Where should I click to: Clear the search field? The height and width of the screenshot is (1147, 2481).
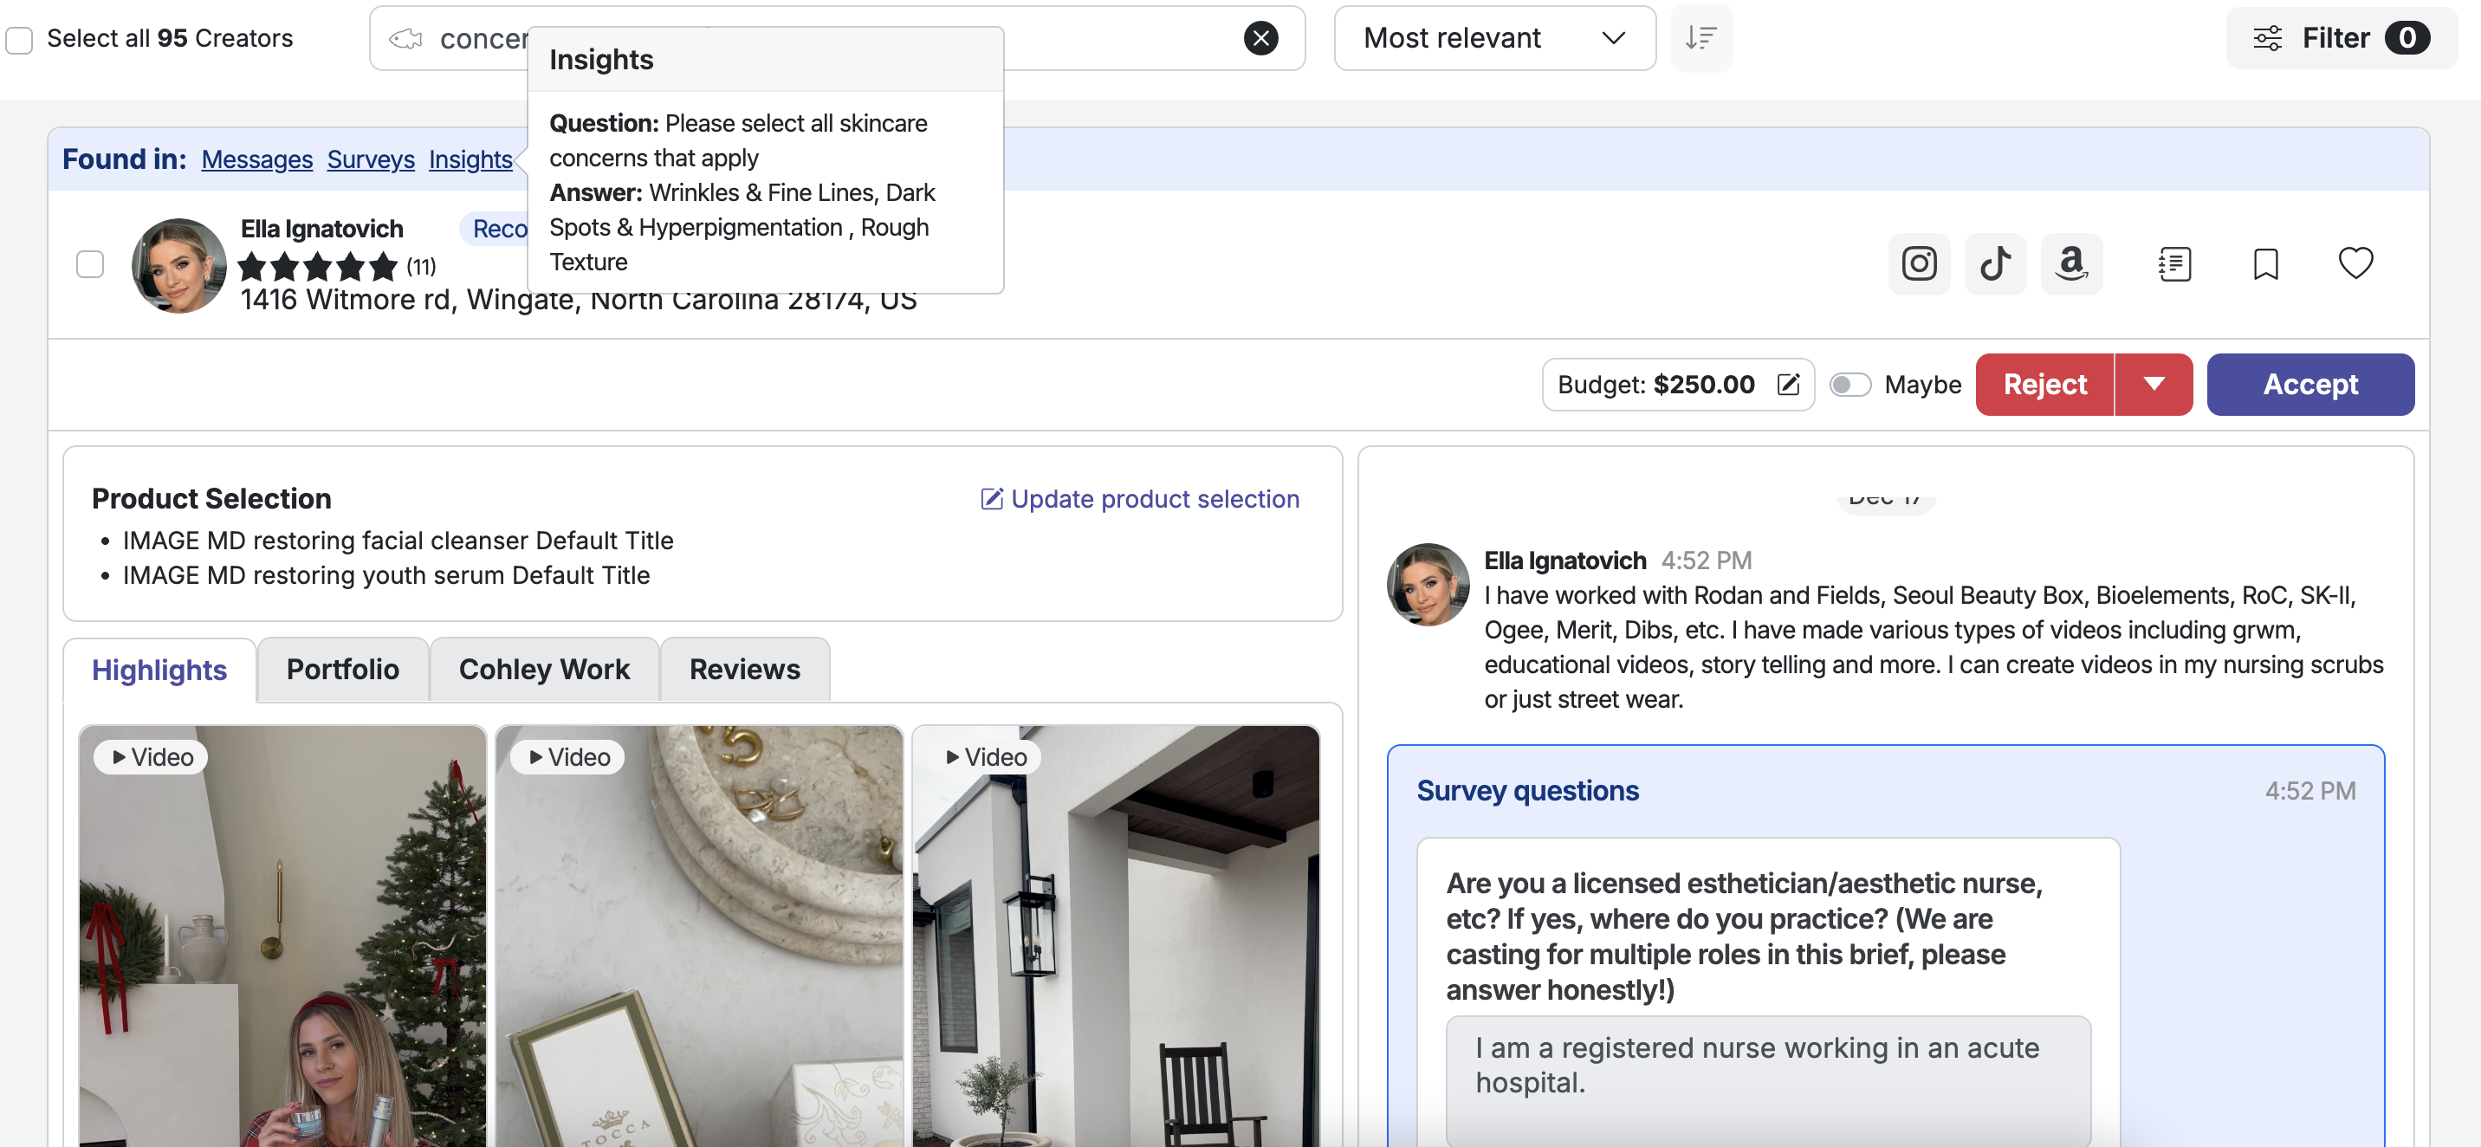[1260, 38]
